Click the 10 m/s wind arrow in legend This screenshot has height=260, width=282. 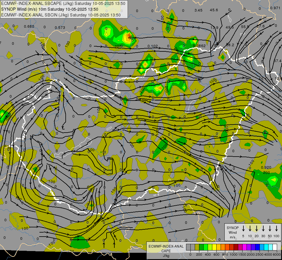pyautogui.click(x=250, y=229)
